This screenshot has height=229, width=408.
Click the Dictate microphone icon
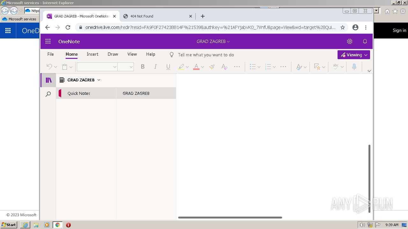pos(354,66)
